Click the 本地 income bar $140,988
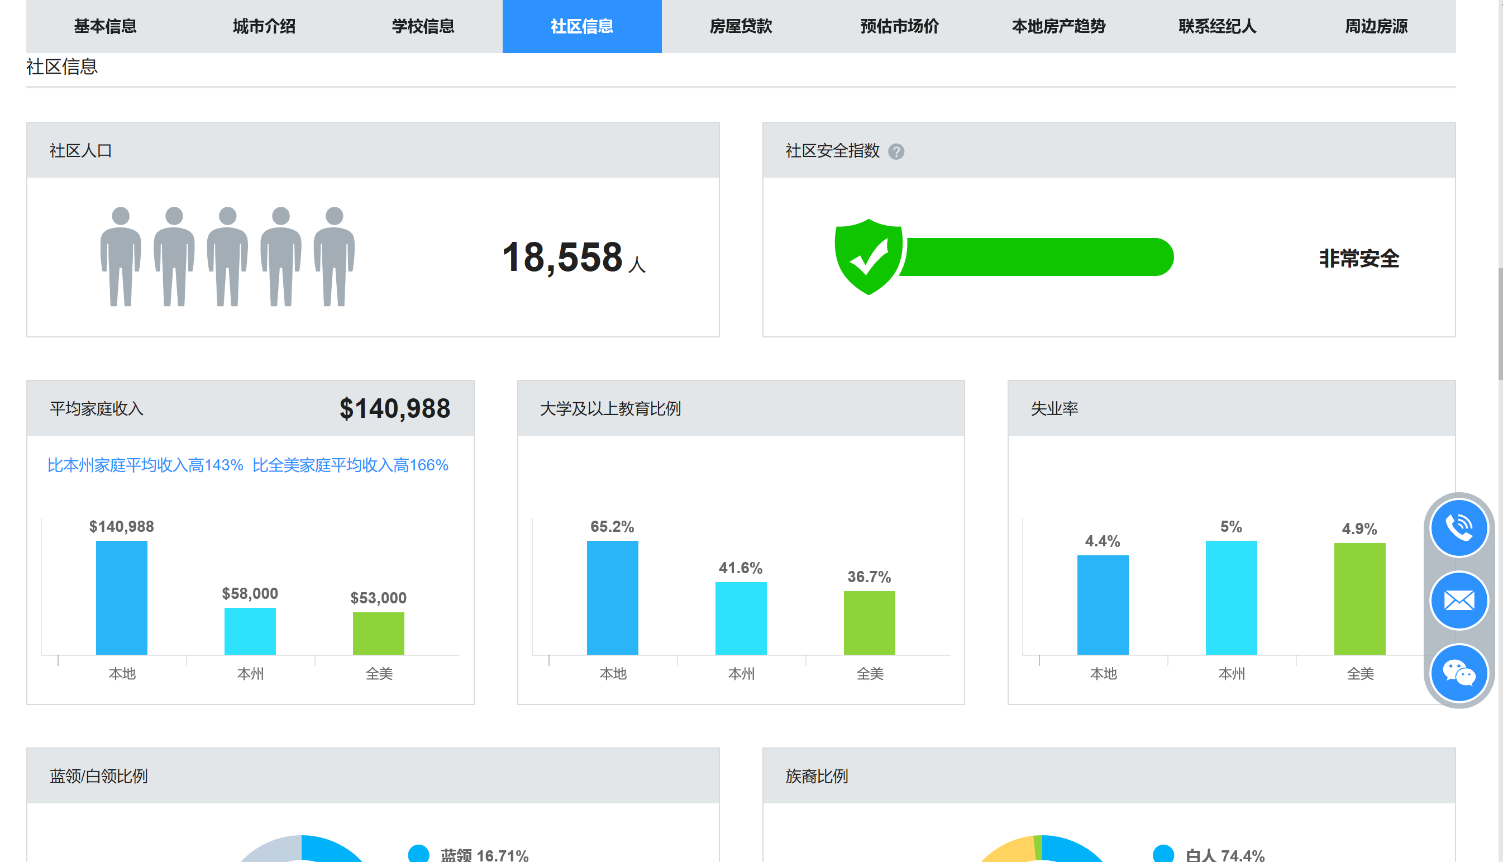This screenshot has height=862, width=1503. point(121,597)
